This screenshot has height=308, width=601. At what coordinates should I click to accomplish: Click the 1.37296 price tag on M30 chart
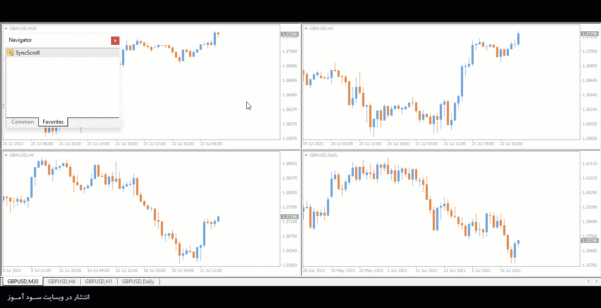coord(289,34)
